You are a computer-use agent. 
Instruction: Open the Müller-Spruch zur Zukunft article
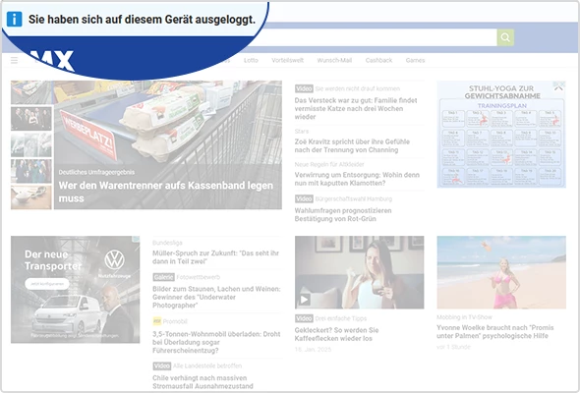click(x=215, y=257)
